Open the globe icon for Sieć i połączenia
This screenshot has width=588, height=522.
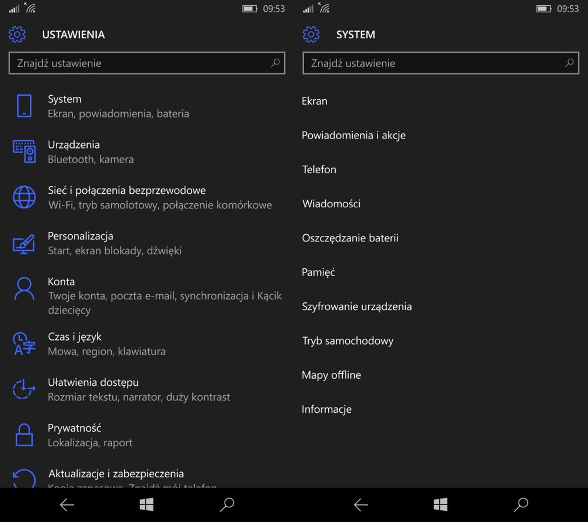(24, 197)
